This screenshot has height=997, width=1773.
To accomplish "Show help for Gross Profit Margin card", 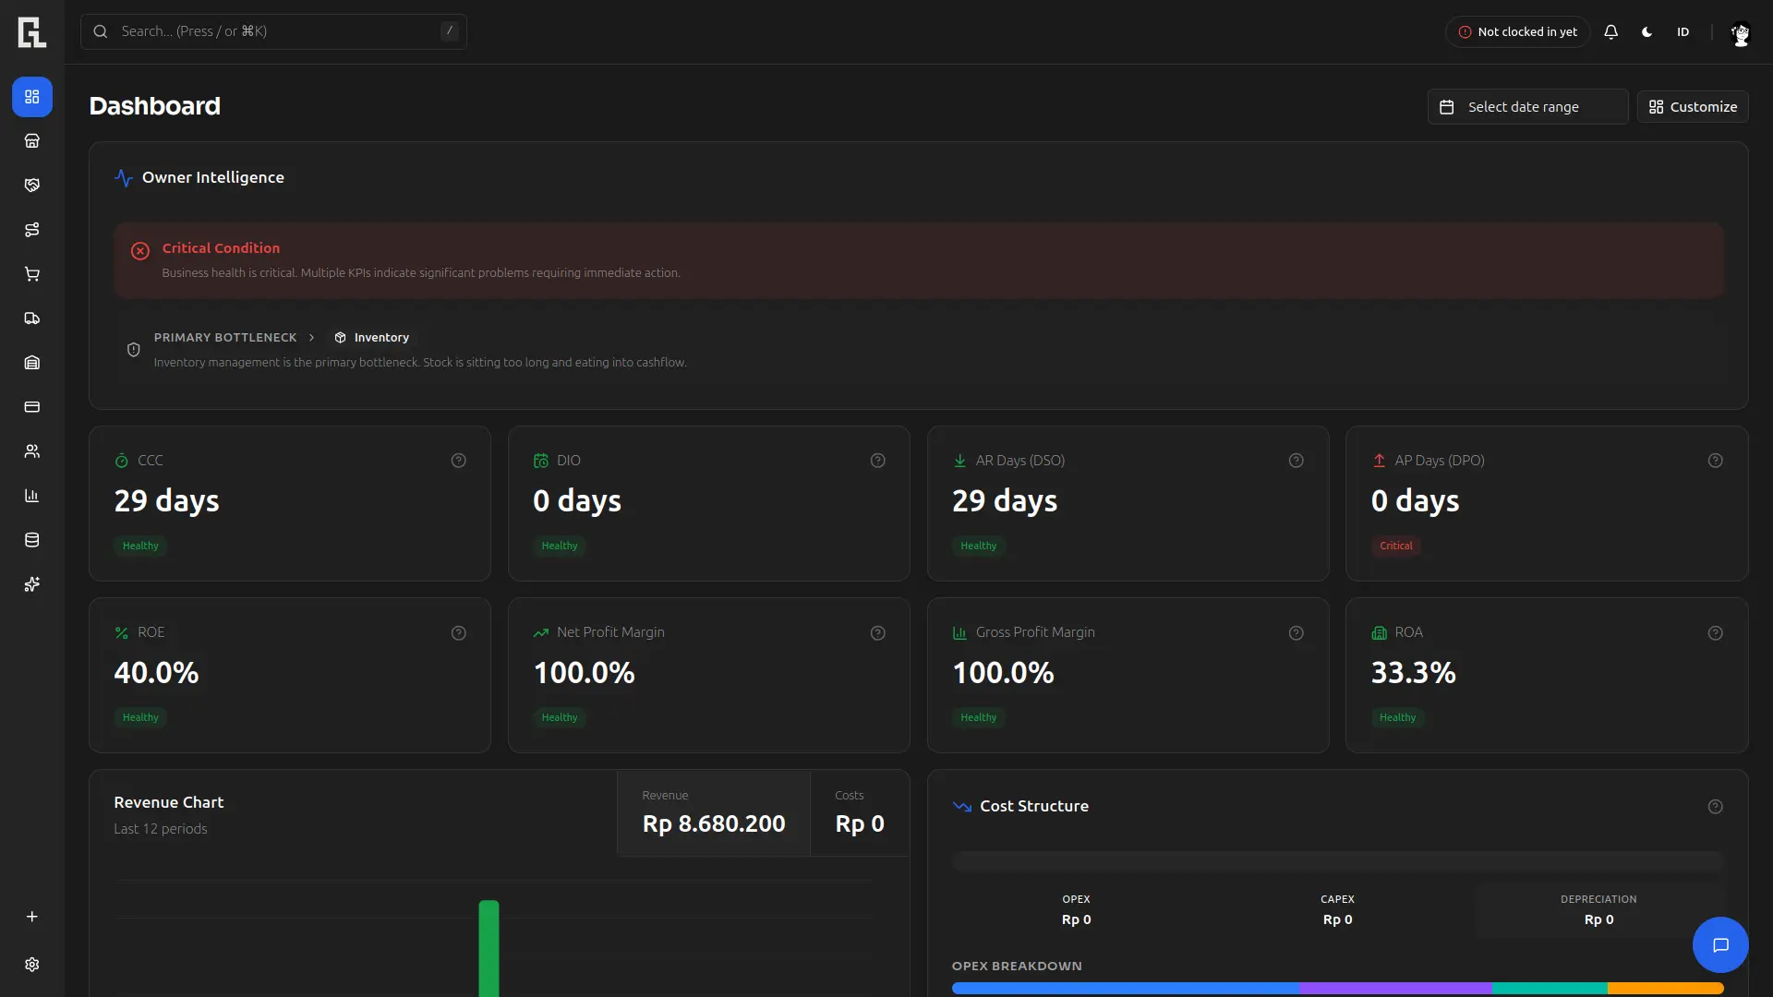I will [1297, 633].
